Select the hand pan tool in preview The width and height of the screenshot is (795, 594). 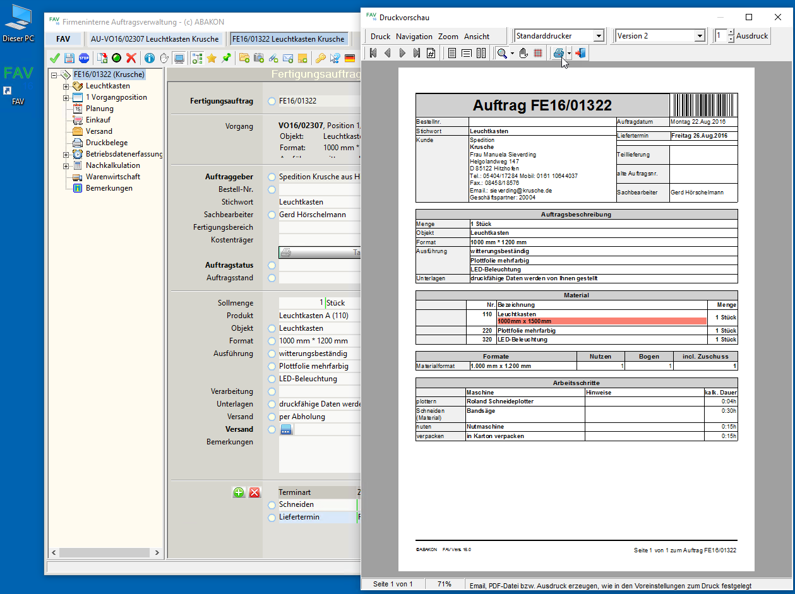click(x=523, y=53)
